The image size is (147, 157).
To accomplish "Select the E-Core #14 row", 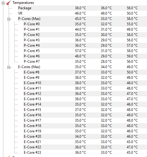I will pyautogui.click(x=85, y=104).
